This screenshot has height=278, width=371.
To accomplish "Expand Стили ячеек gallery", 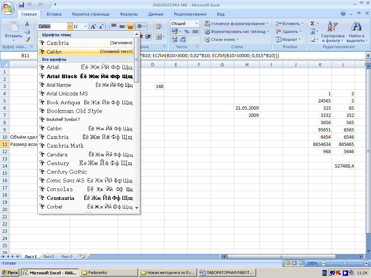I will point(222,39).
